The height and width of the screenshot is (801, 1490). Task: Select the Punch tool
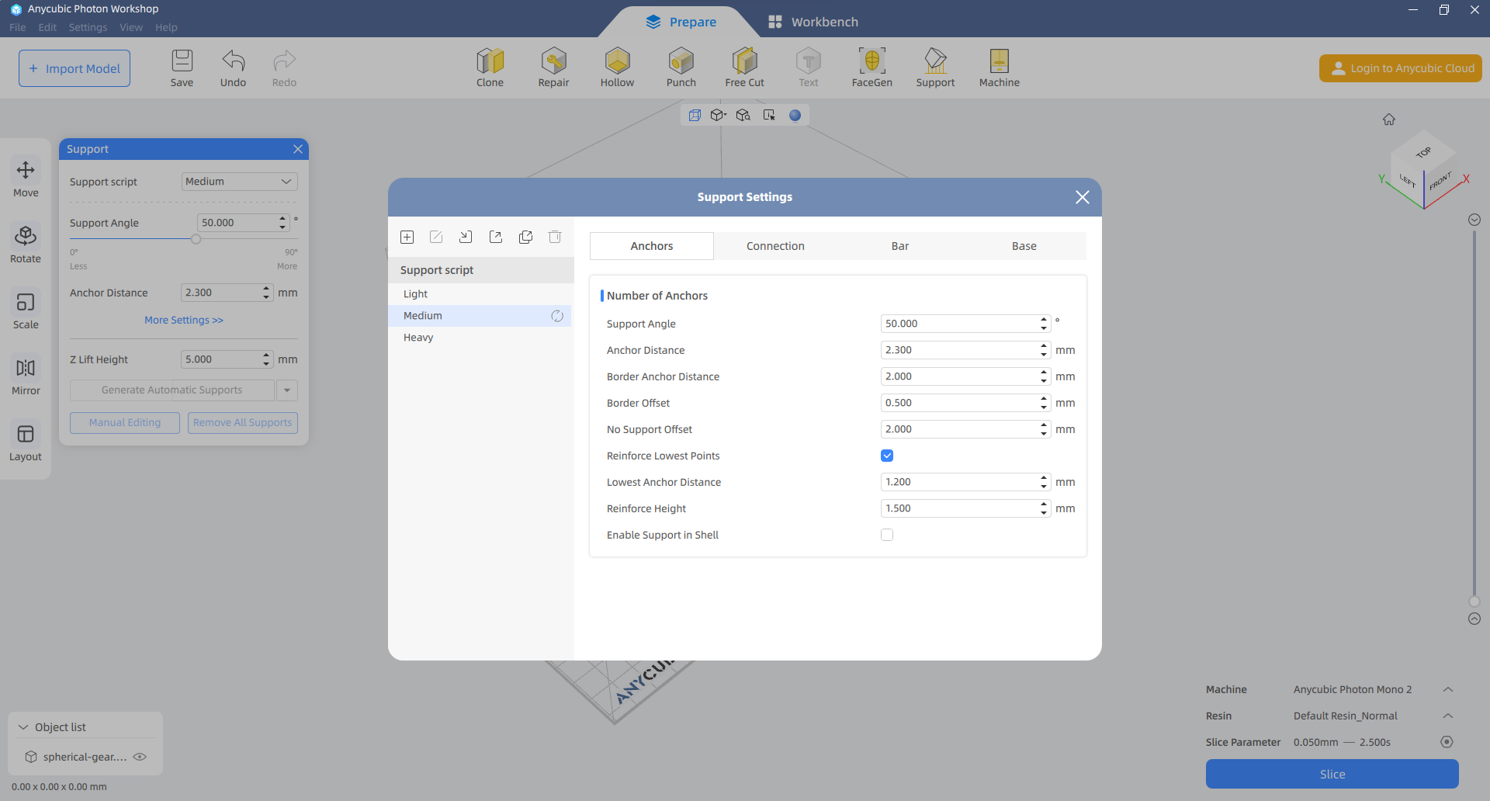click(x=681, y=68)
